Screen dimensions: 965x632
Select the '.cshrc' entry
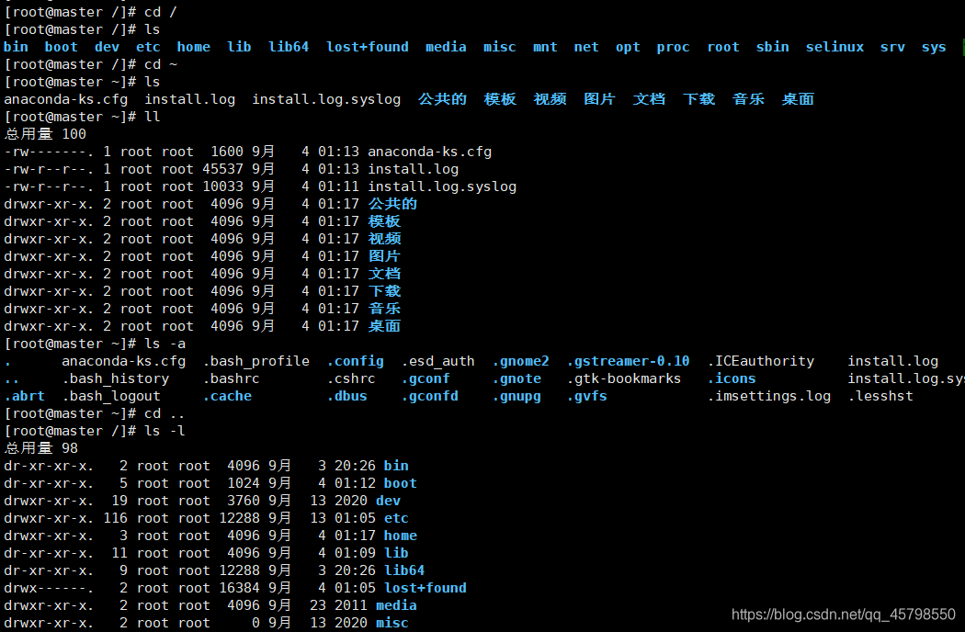pos(351,378)
